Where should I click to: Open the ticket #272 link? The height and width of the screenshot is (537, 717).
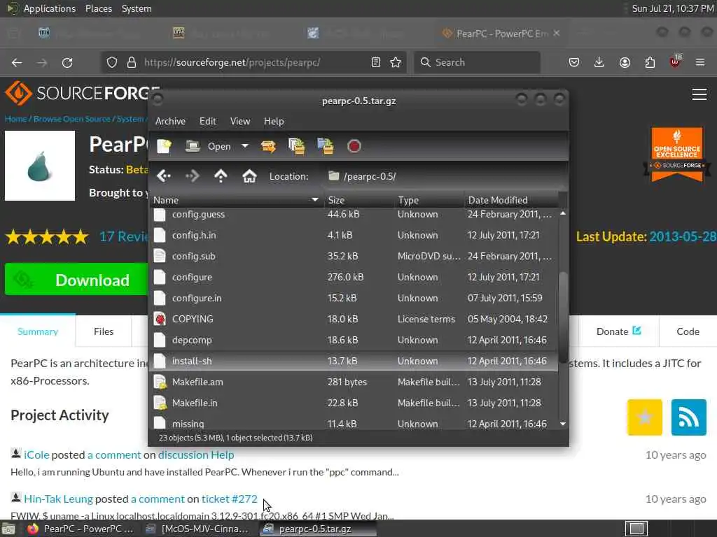230,499
